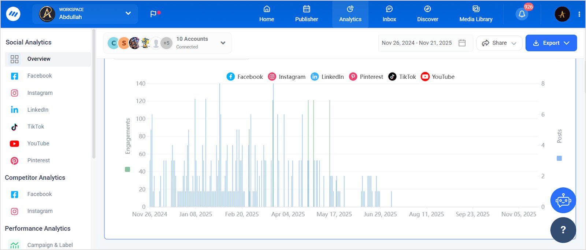Image resolution: width=586 pixels, height=250 pixels.
Task: Switch to the Discover tab
Action: [427, 14]
